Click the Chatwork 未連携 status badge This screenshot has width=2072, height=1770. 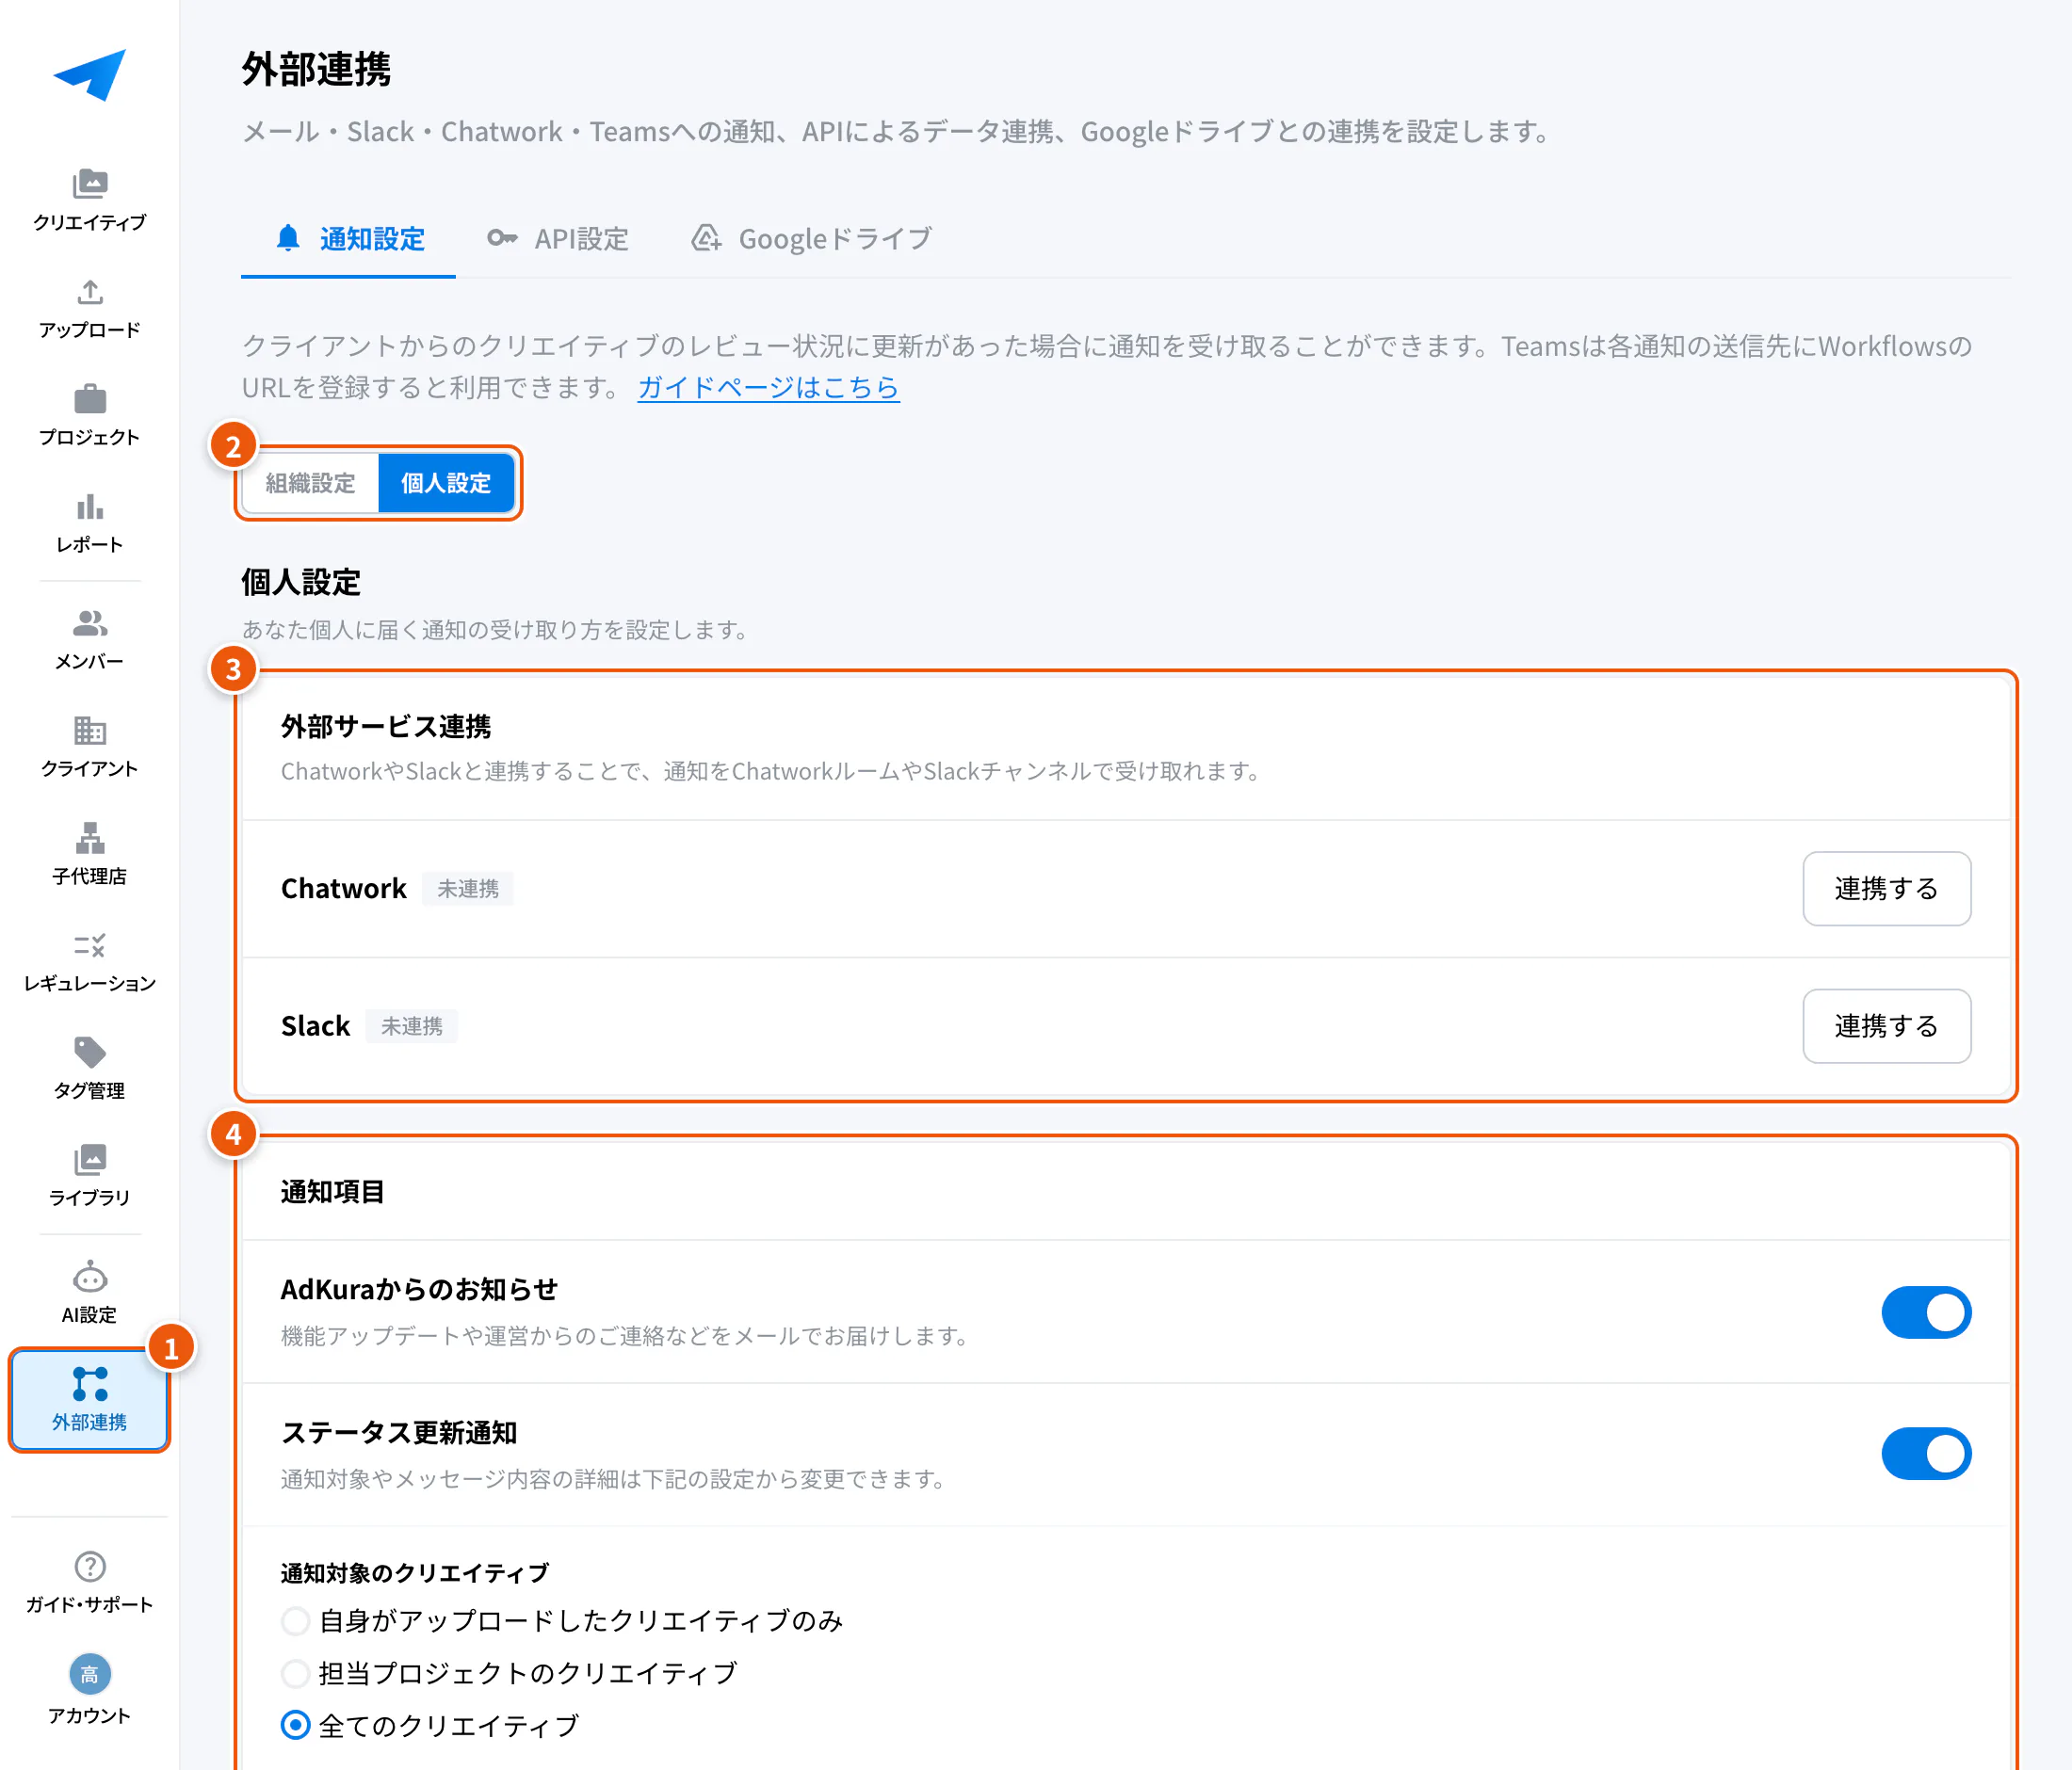[468, 889]
